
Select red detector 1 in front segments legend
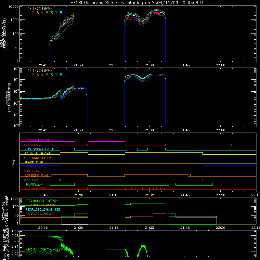click(x=28, y=13)
